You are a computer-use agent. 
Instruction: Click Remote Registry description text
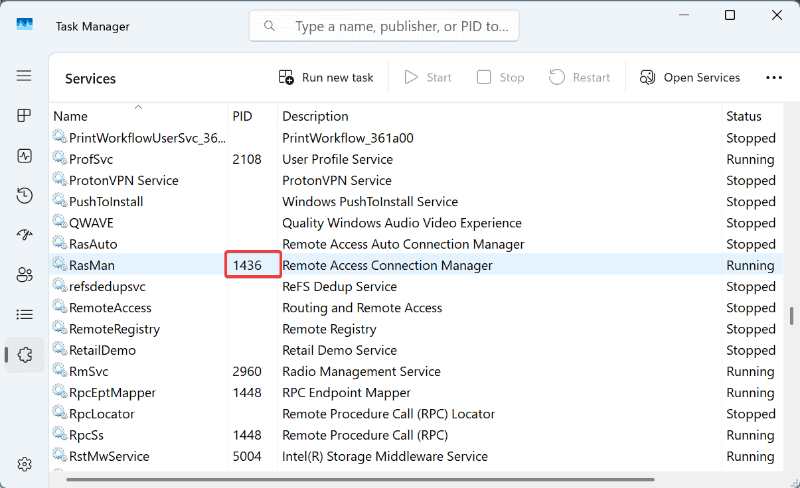(329, 329)
